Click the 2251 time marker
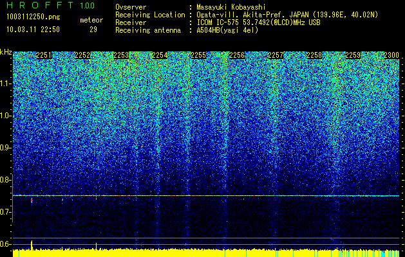 click(44, 55)
